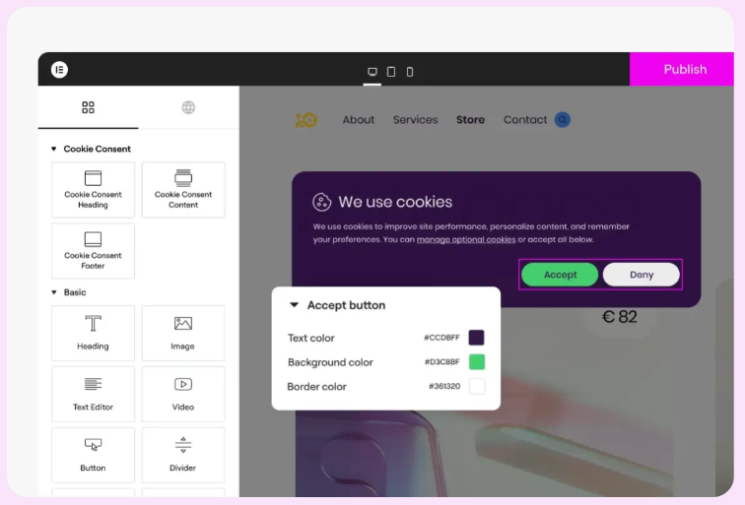Select the Divider widget

(183, 455)
